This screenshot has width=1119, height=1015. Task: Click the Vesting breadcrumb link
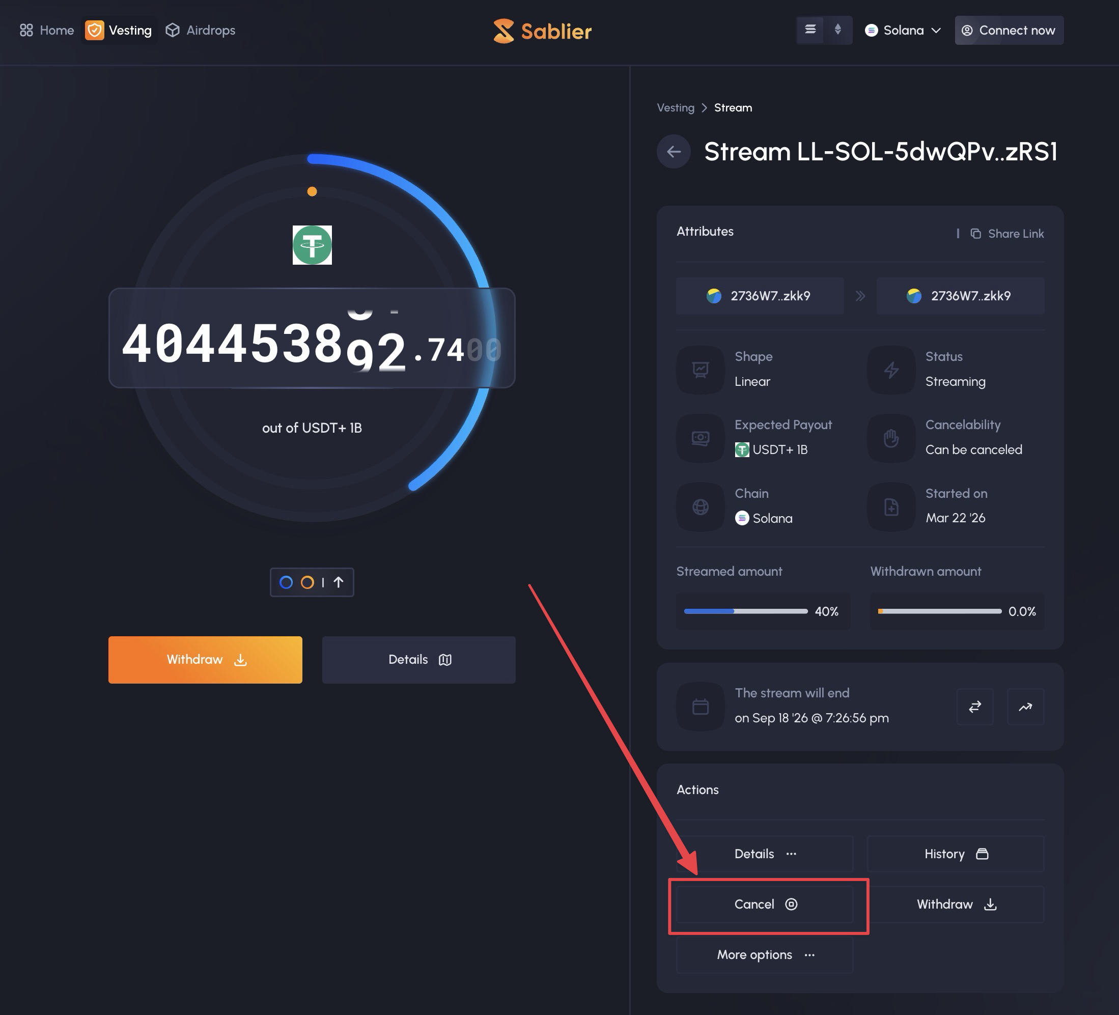point(676,108)
